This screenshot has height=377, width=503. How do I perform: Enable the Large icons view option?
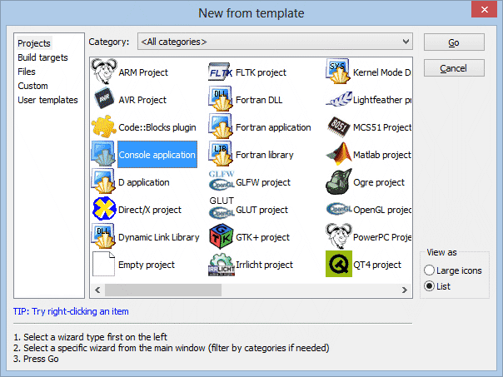(430, 270)
